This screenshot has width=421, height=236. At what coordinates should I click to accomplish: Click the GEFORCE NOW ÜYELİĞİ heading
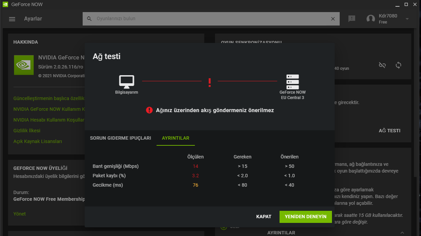[x=40, y=168]
